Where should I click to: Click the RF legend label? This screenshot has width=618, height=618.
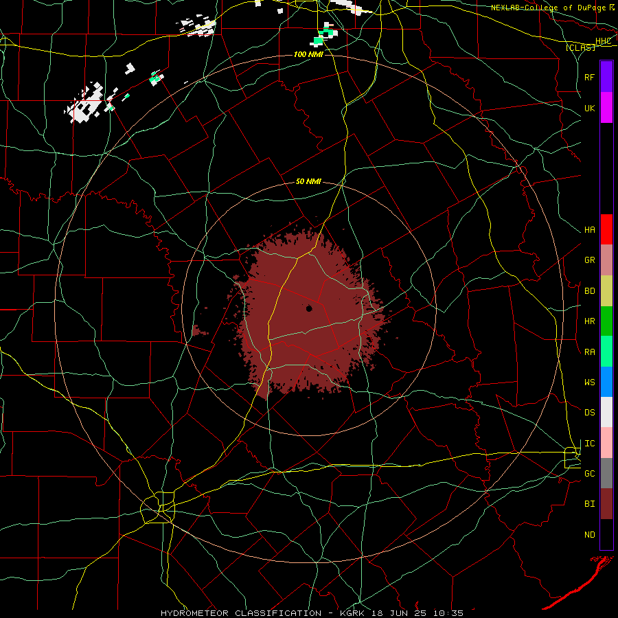click(x=590, y=77)
